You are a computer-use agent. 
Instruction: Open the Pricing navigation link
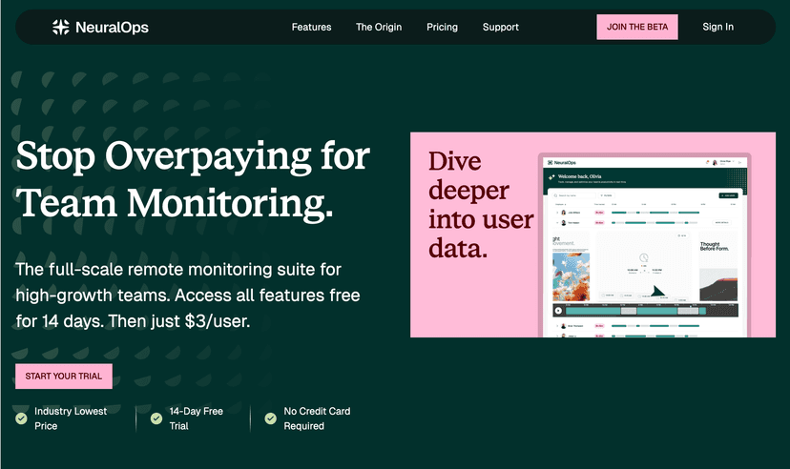click(442, 27)
